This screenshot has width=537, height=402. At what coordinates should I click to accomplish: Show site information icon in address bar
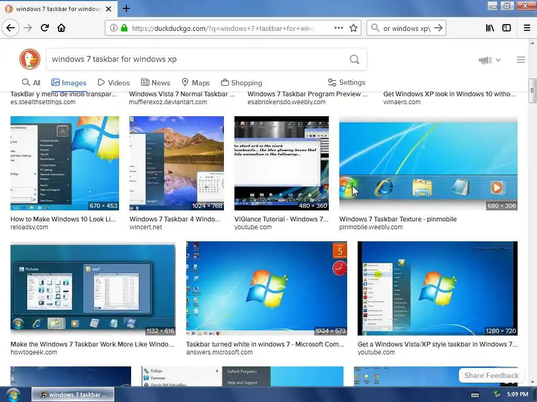[x=114, y=28]
